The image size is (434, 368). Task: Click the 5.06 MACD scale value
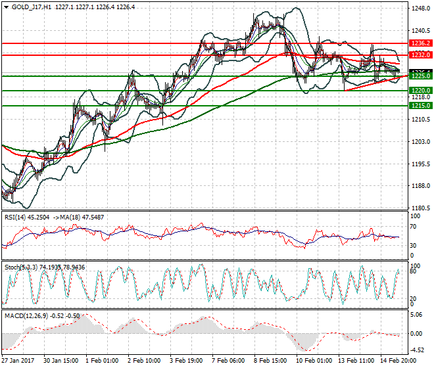pos(416,315)
